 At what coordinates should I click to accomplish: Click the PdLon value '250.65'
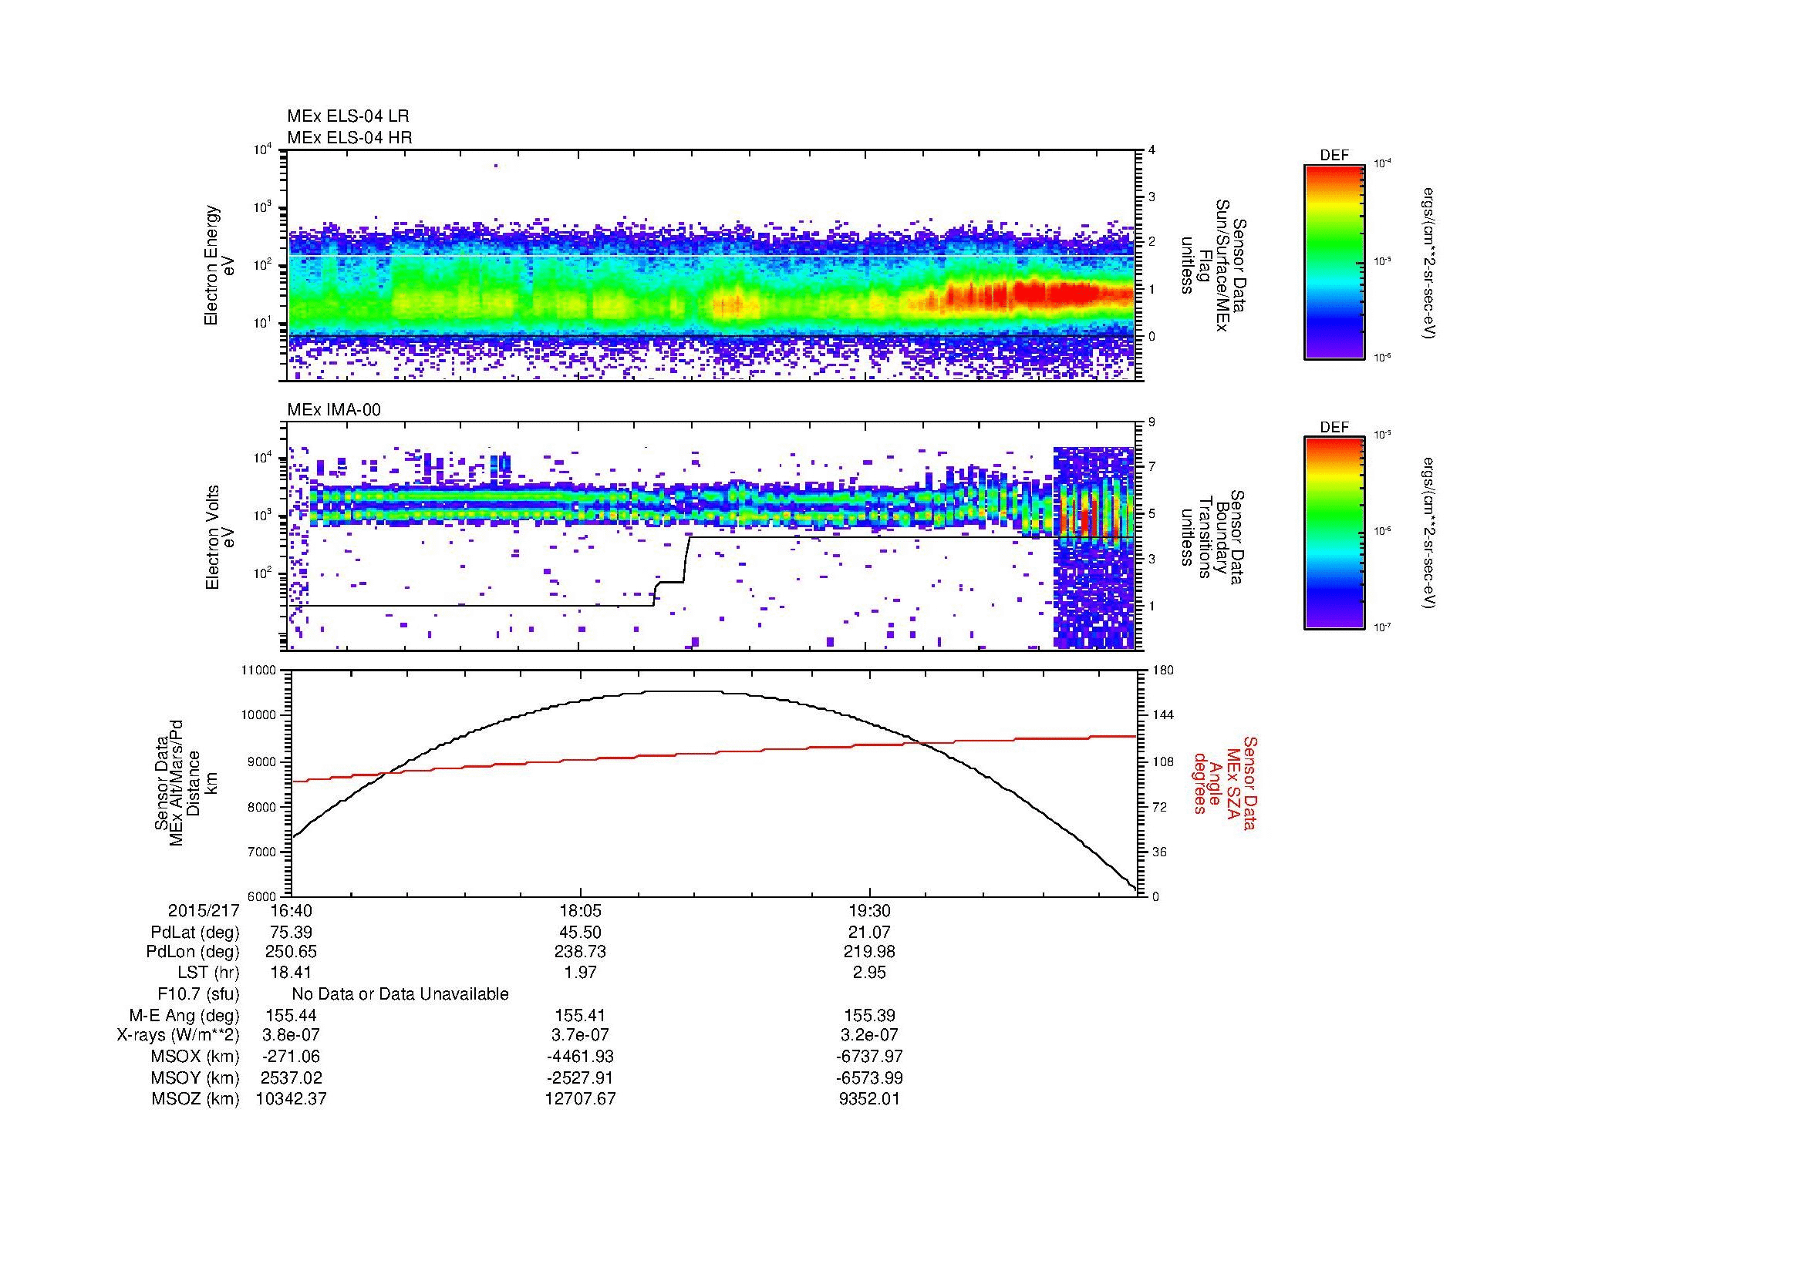tap(291, 951)
